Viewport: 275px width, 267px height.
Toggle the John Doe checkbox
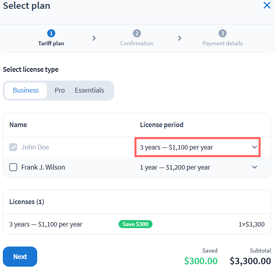tap(13, 147)
